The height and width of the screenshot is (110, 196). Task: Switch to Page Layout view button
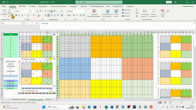tap(165, 103)
